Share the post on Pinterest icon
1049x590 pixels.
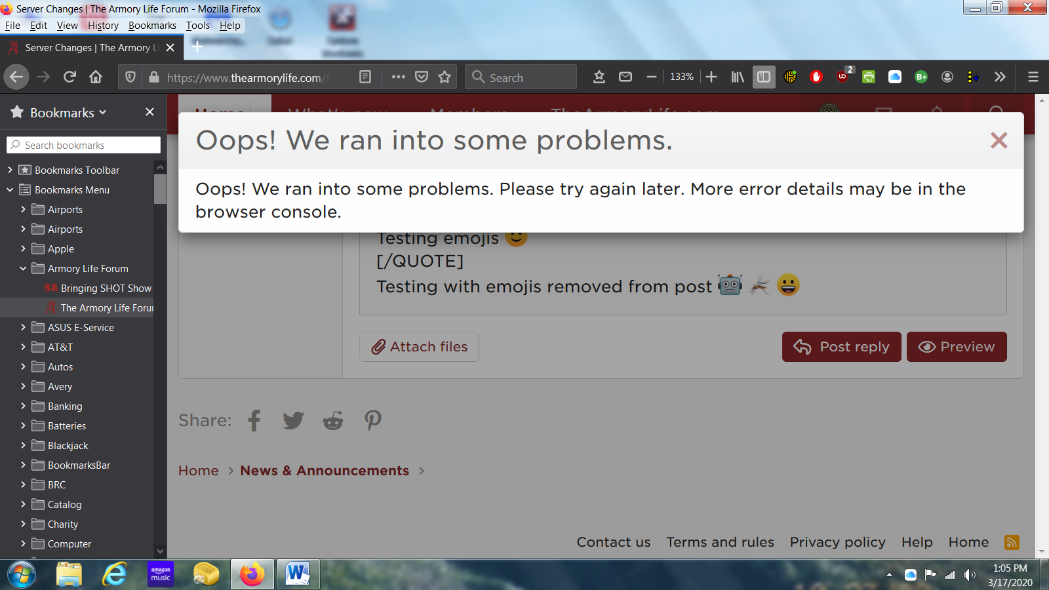pyautogui.click(x=372, y=420)
